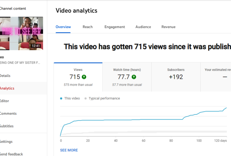Click the SEE MORE link

pos(69,150)
